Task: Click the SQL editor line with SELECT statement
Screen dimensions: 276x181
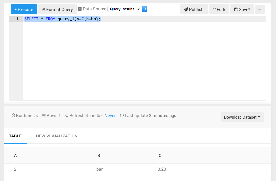Action: click(144, 19)
